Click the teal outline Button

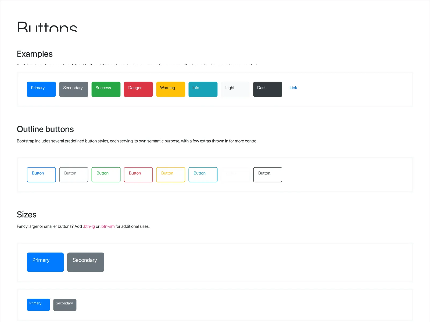pyautogui.click(x=203, y=174)
